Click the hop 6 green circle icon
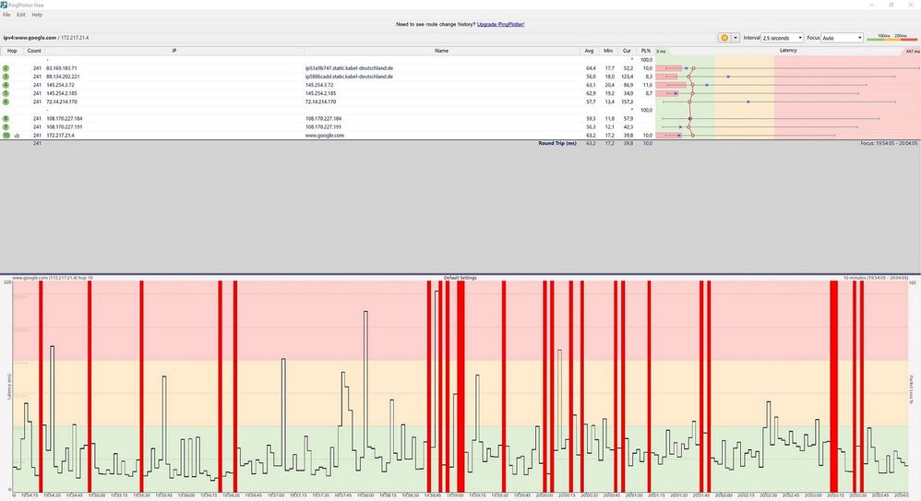Image resolution: width=921 pixels, height=501 pixels. click(6, 101)
